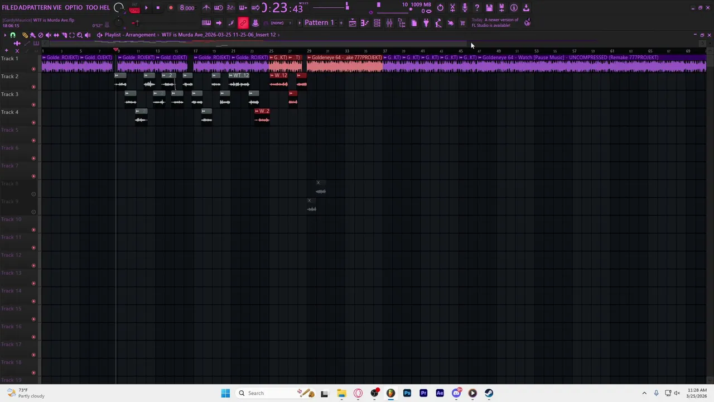Image resolution: width=714 pixels, height=402 pixels.
Task: Open Photoshop from the taskbar
Action: click(407, 393)
